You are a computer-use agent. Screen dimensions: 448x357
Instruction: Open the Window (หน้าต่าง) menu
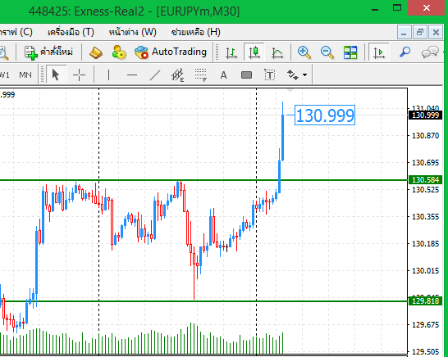(133, 32)
